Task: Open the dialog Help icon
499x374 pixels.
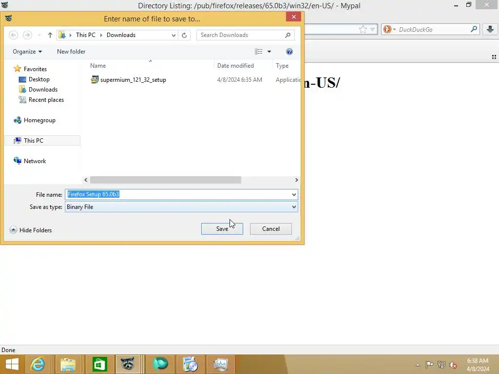Action: click(289, 52)
